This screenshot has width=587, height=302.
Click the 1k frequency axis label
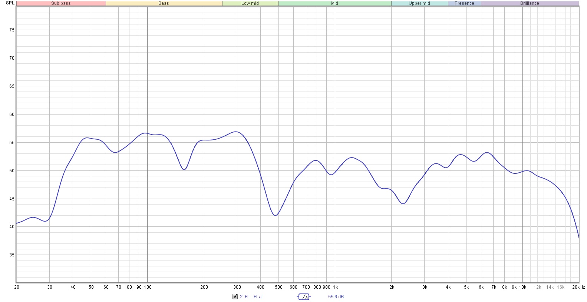coord(335,287)
